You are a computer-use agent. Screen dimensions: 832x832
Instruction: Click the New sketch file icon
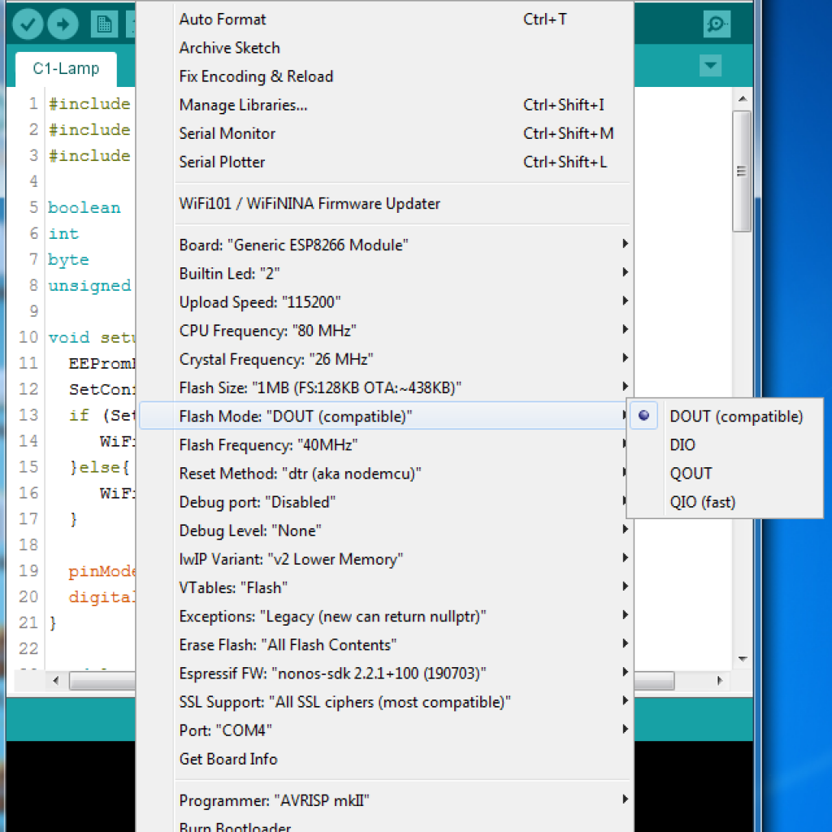coord(104,24)
